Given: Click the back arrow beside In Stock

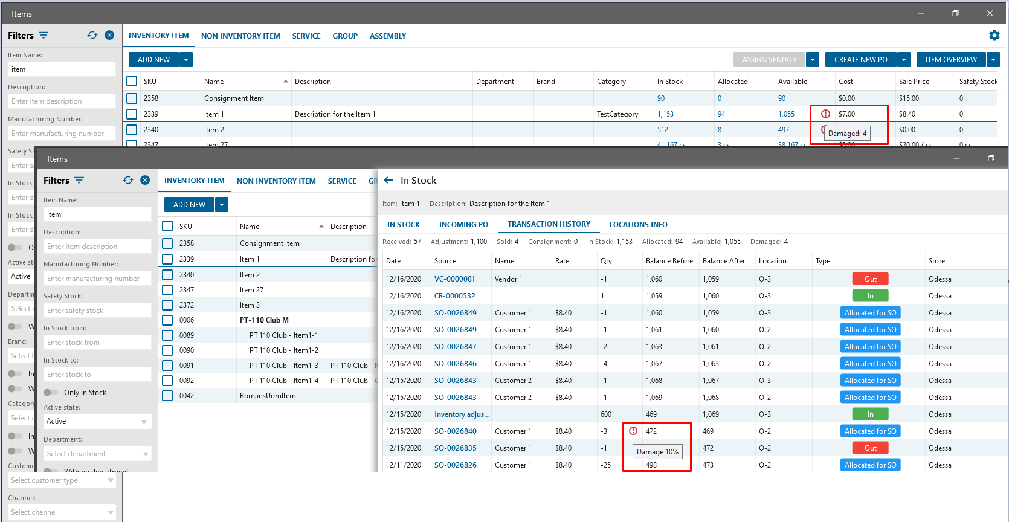Looking at the screenshot, I should (388, 181).
